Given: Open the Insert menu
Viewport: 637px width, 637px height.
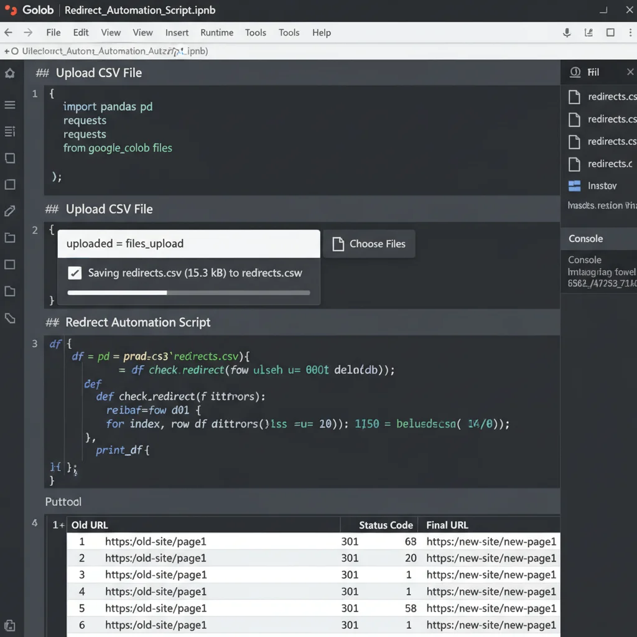Looking at the screenshot, I should coord(177,32).
